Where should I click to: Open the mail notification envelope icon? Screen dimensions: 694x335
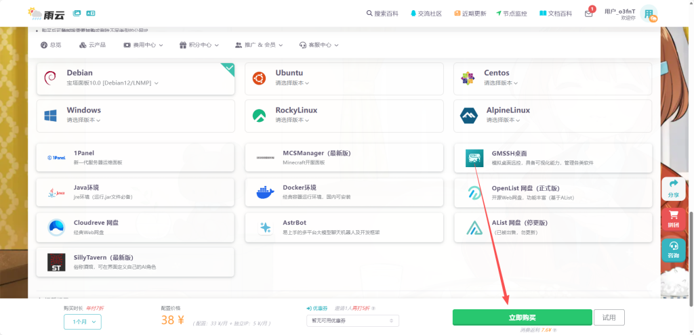(588, 14)
